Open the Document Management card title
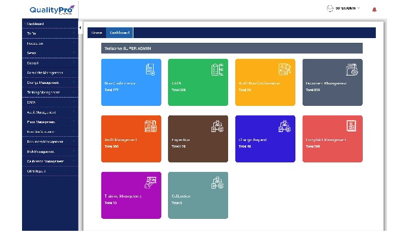The height and width of the screenshot is (232, 405). (326, 83)
